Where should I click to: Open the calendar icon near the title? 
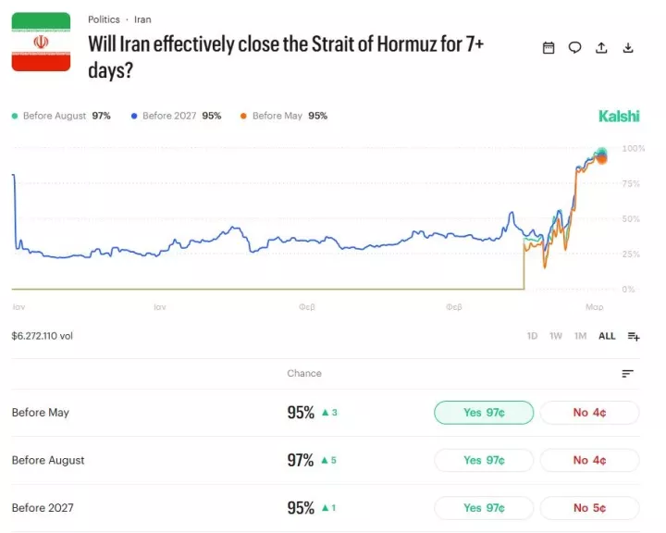[x=549, y=48]
